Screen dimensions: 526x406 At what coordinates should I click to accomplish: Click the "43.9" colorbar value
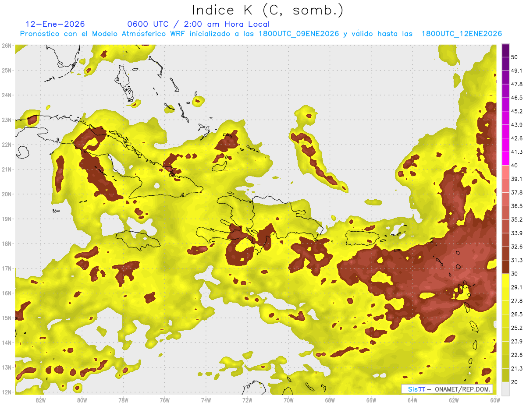(x=517, y=125)
